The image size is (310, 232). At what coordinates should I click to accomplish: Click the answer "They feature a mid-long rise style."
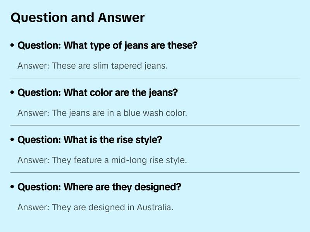102,160
